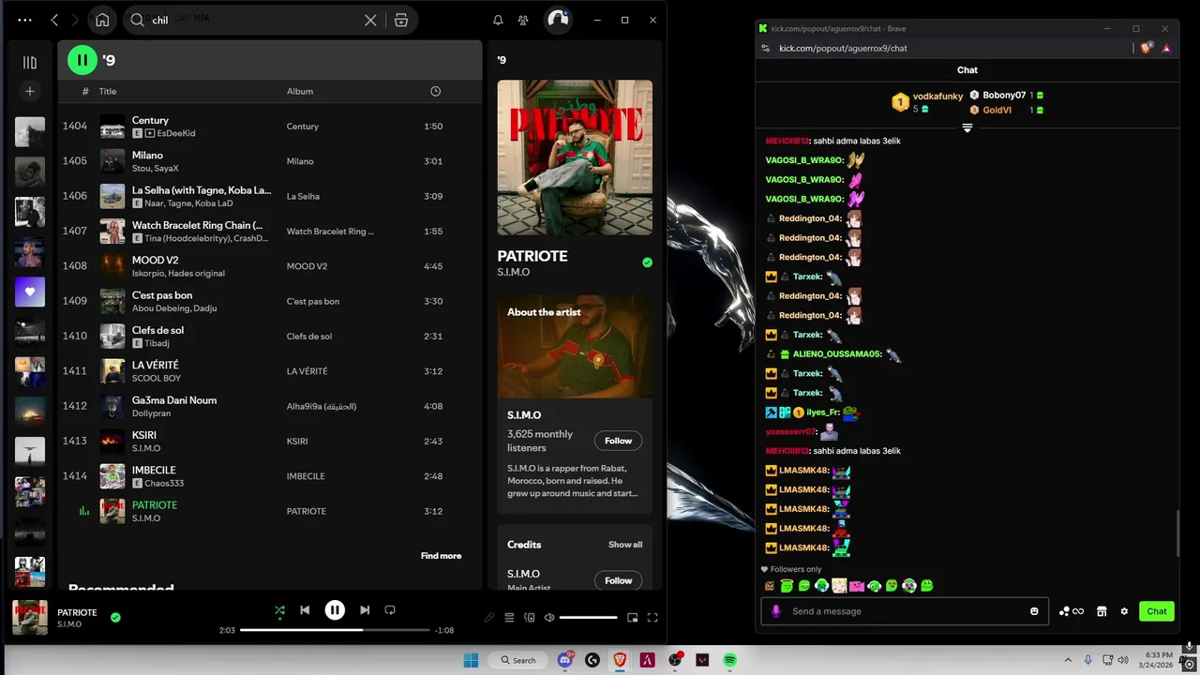Open Liked Songs purple heart tile

pyautogui.click(x=30, y=292)
